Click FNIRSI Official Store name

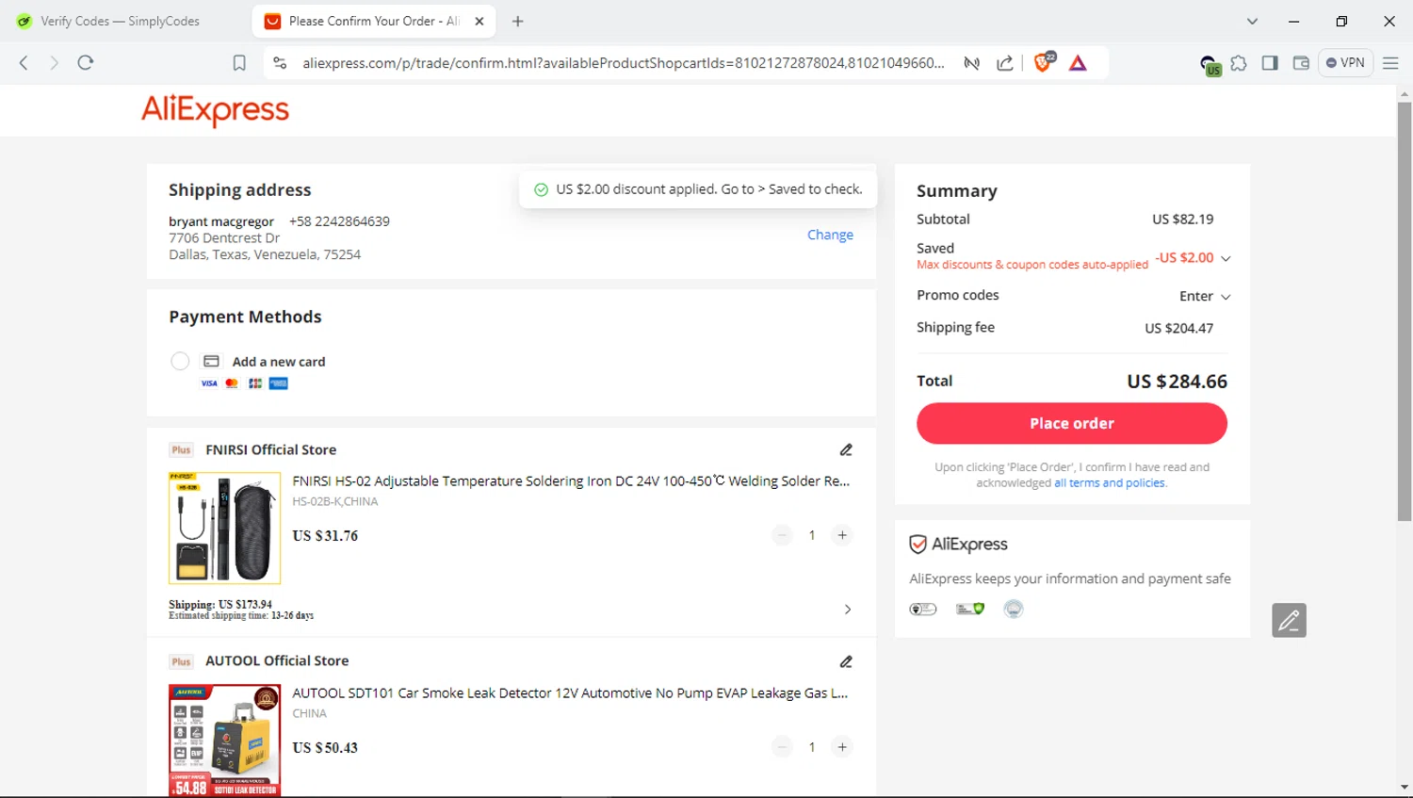(271, 450)
